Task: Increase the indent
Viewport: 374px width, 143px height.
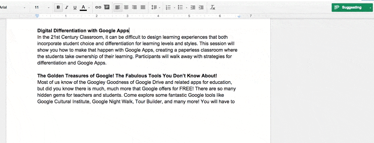Action: point(201,7)
